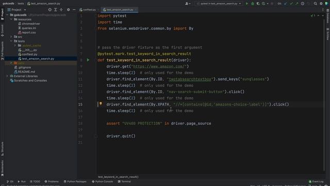
Task: Select .gitignore in project tree
Action: click(x=24, y=68)
